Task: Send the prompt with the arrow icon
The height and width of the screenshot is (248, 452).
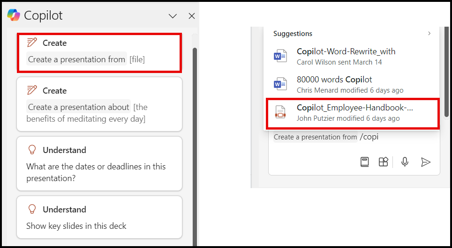Action: point(425,162)
